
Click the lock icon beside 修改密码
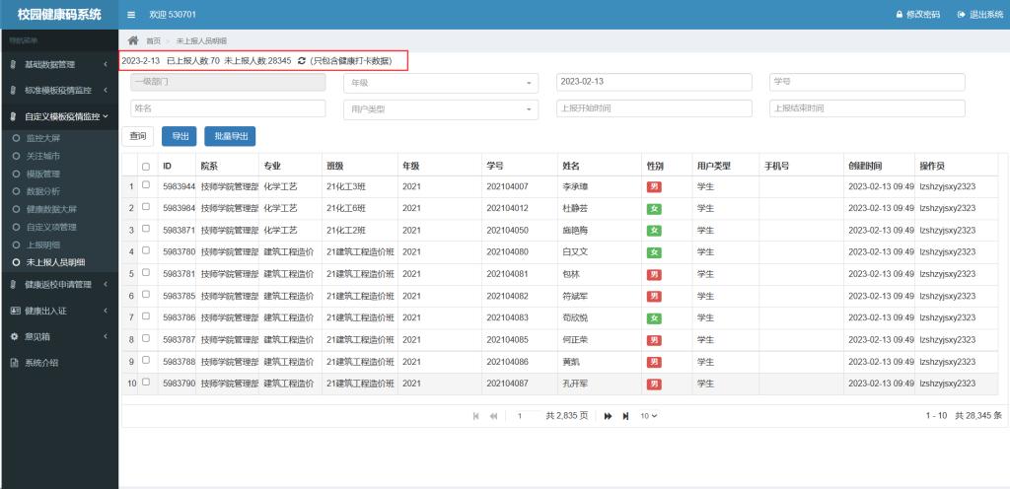[899, 14]
